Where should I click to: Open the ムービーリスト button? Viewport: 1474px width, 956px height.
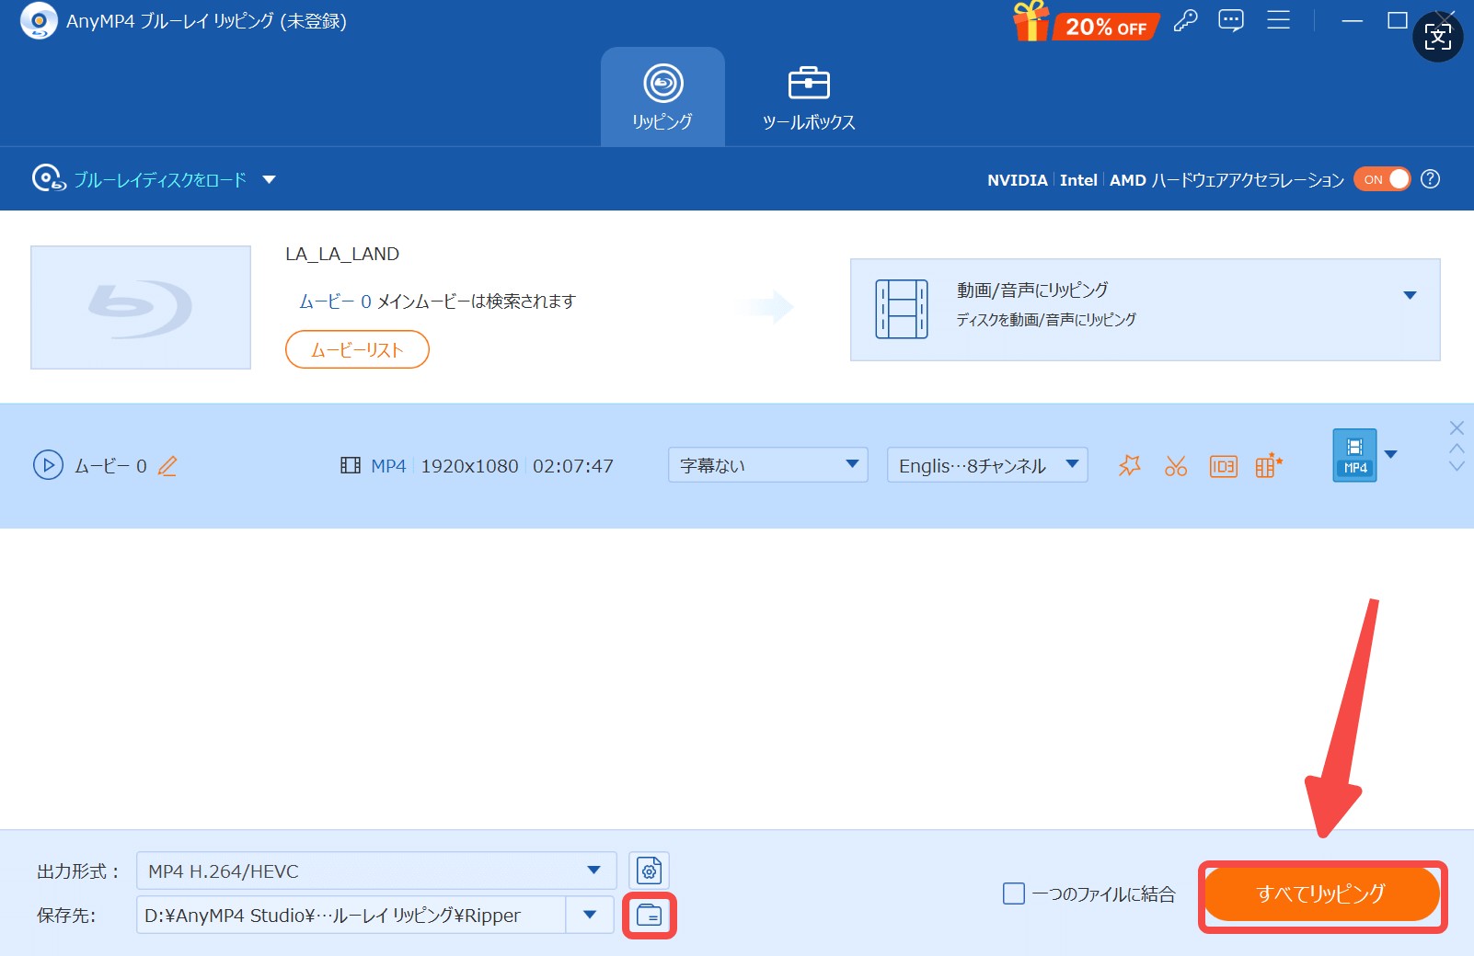(x=357, y=349)
